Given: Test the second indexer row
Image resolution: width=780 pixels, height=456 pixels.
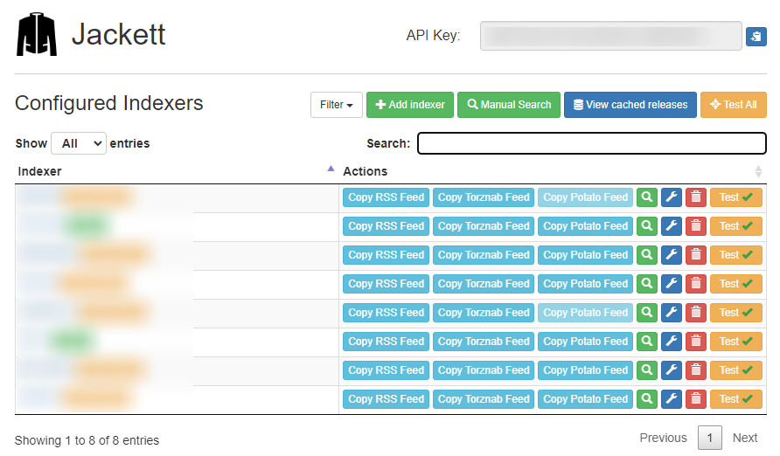Looking at the screenshot, I should coord(736,226).
